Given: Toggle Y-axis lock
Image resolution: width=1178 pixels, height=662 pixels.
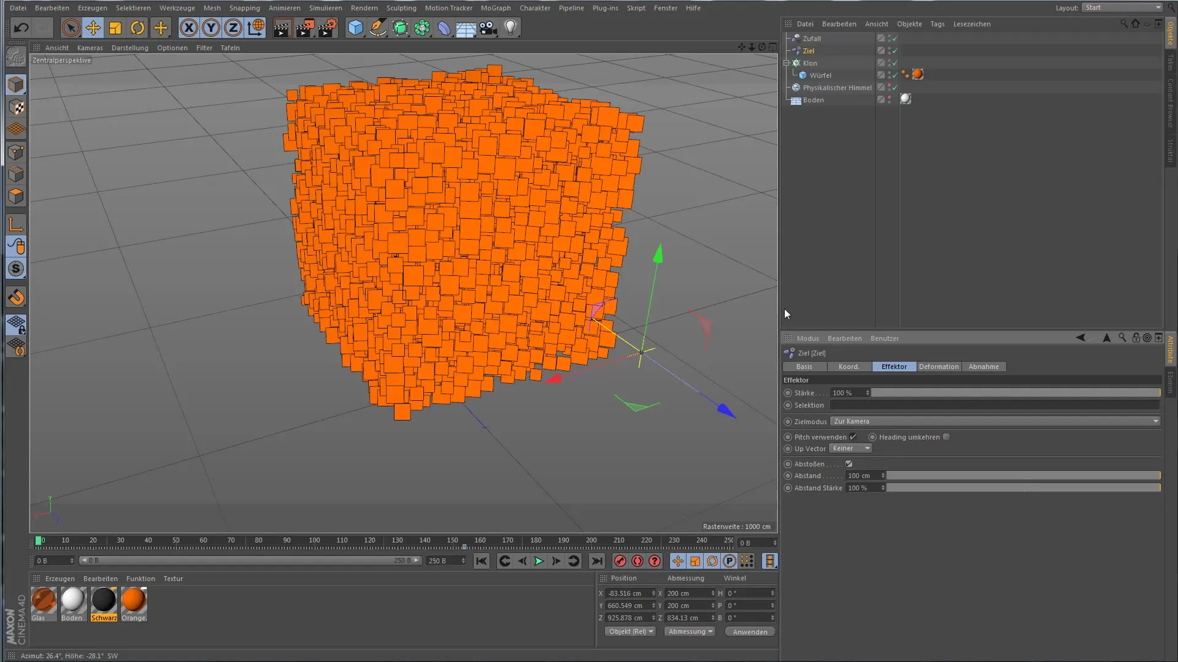Looking at the screenshot, I should click(211, 28).
